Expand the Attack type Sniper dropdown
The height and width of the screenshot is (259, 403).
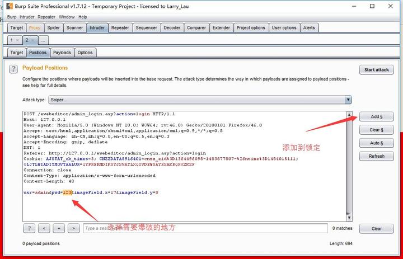pos(348,100)
